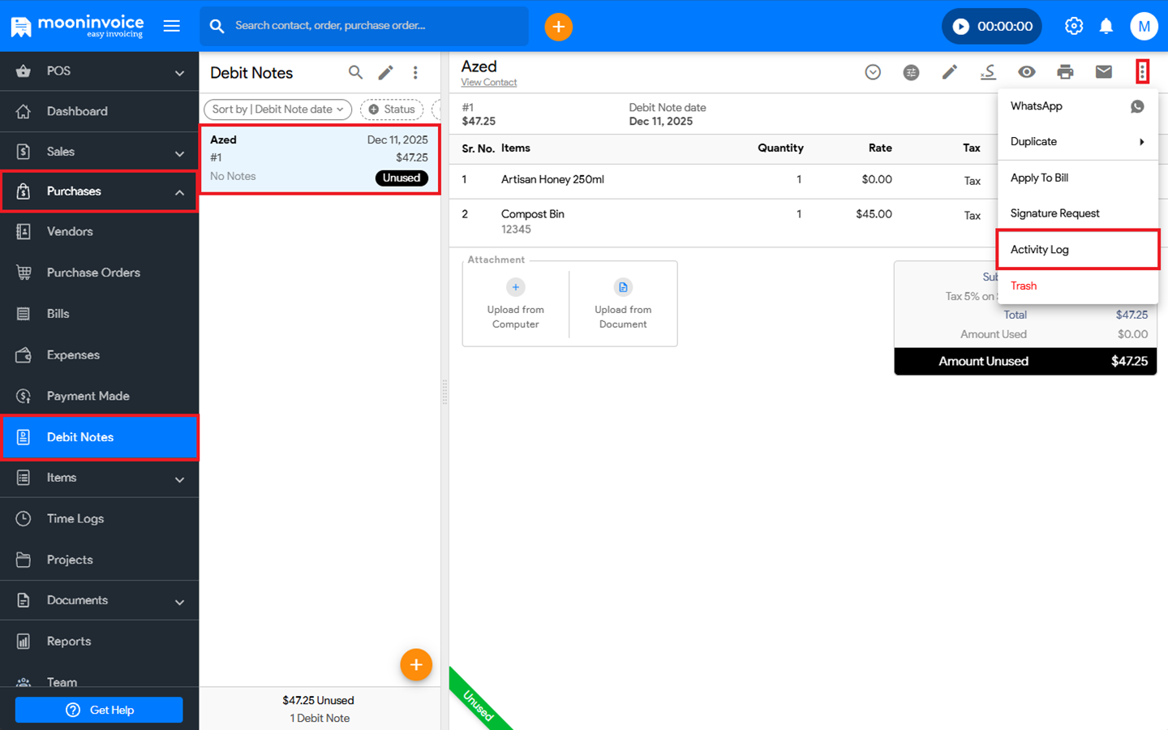Viewport: 1168px width, 730px height.
Task: Click the orange quick-add plus in header
Action: pyautogui.click(x=558, y=27)
